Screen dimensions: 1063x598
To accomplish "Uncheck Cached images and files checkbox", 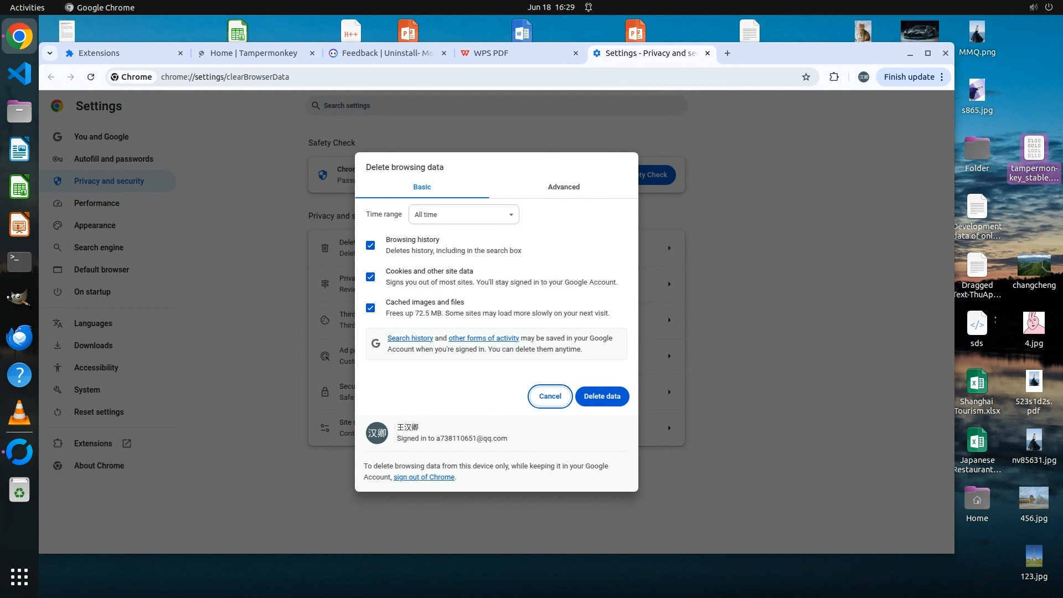I will point(370,308).
